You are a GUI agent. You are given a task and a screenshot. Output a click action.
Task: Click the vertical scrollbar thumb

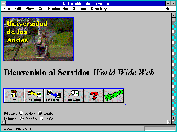click(174, 20)
